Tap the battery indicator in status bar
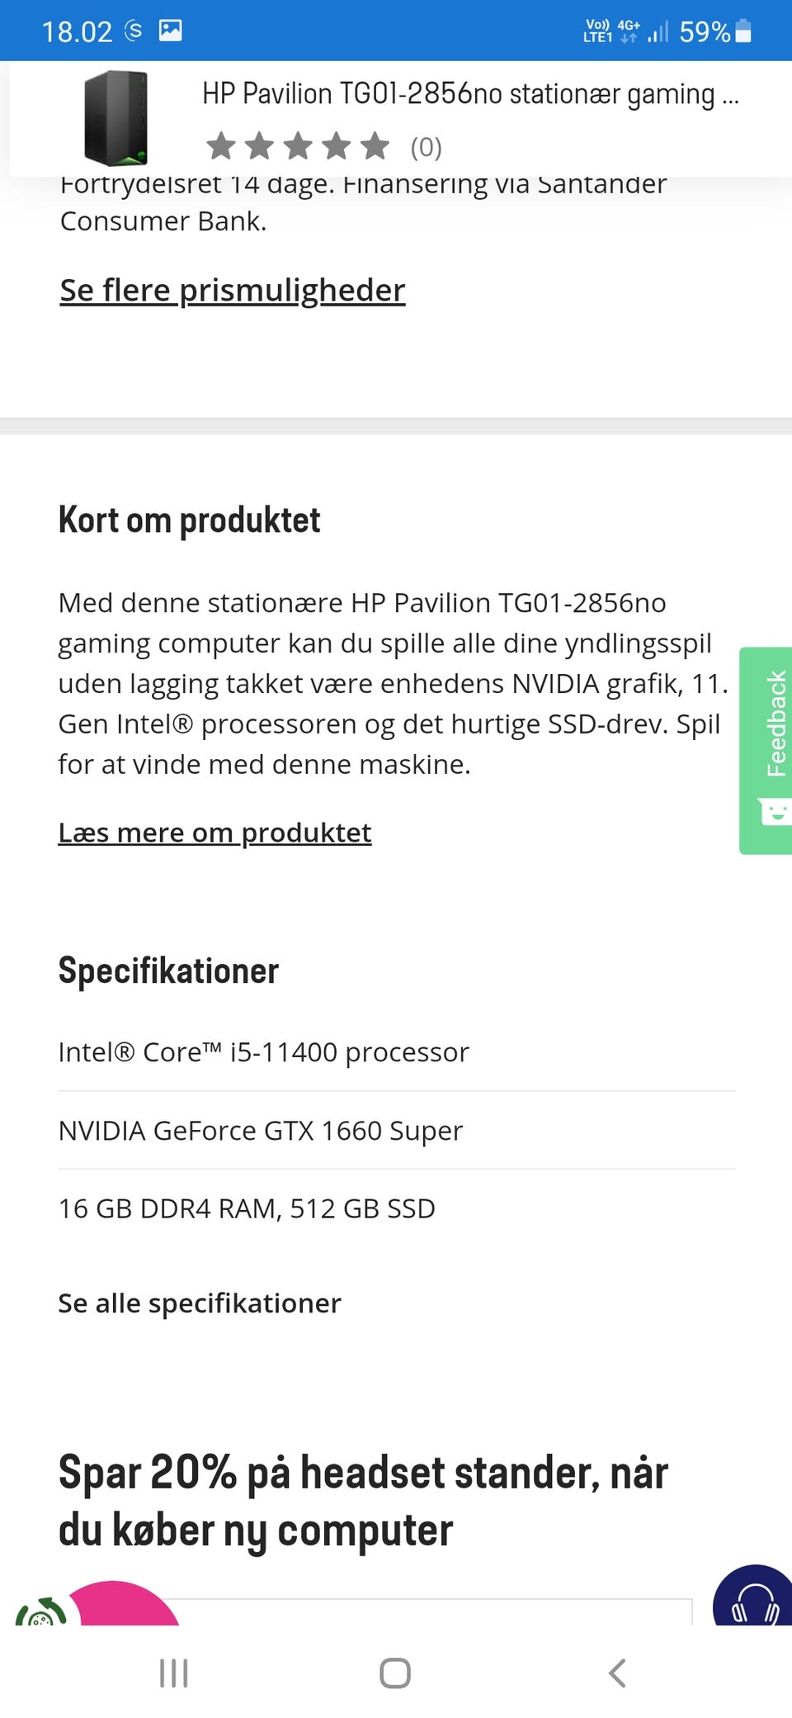 tap(742, 31)
